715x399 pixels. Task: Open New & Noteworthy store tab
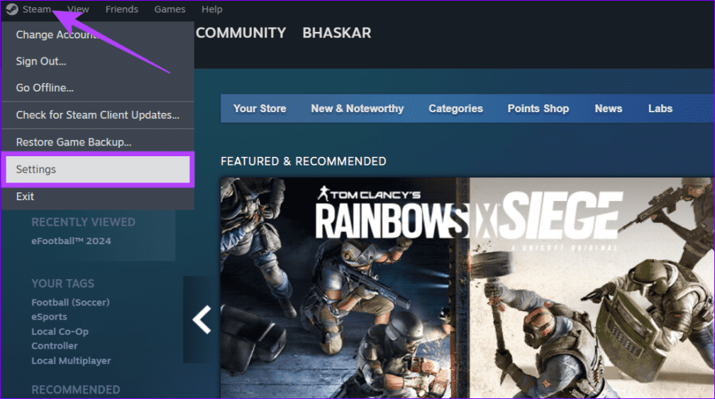click(x=357, y=109)
